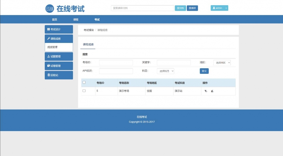Expand the admin user dropdown menu
Viewport: 283px width, 156px height.
219,8
